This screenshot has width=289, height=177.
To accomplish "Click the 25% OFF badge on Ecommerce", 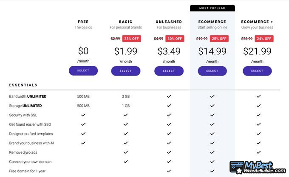I will [x=219, y=39].
